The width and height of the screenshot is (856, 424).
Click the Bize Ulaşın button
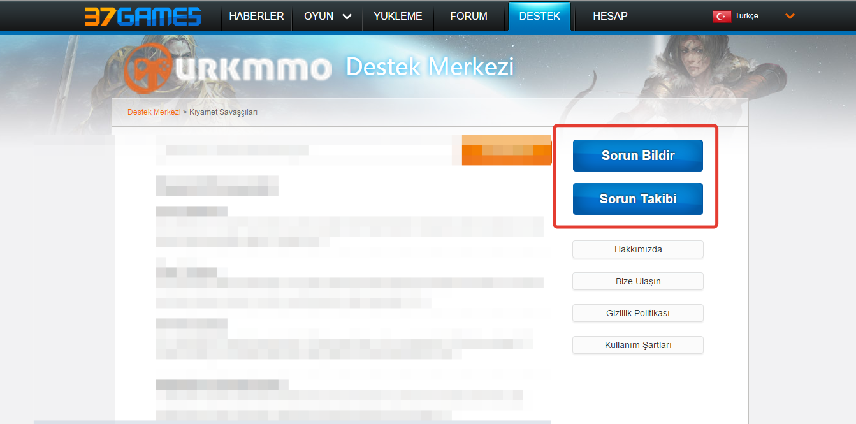pyautogui.click(x=638, y=281)
